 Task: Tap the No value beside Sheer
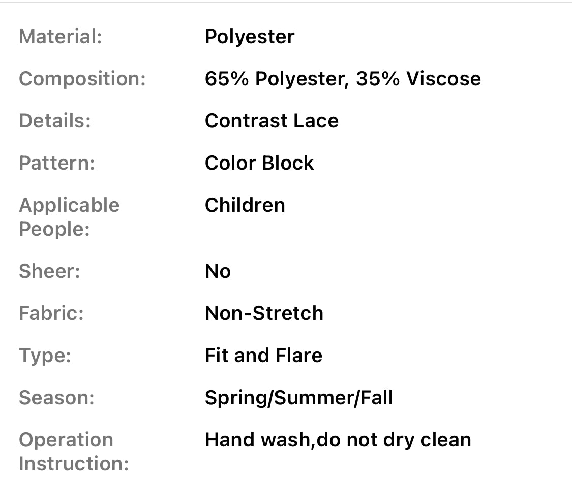click(218, 272)
